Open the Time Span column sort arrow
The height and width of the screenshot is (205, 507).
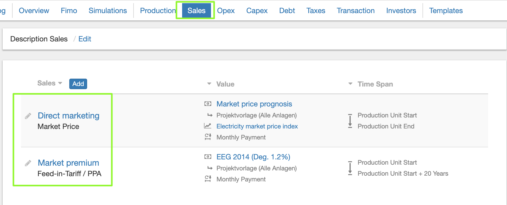coord(350,84)
